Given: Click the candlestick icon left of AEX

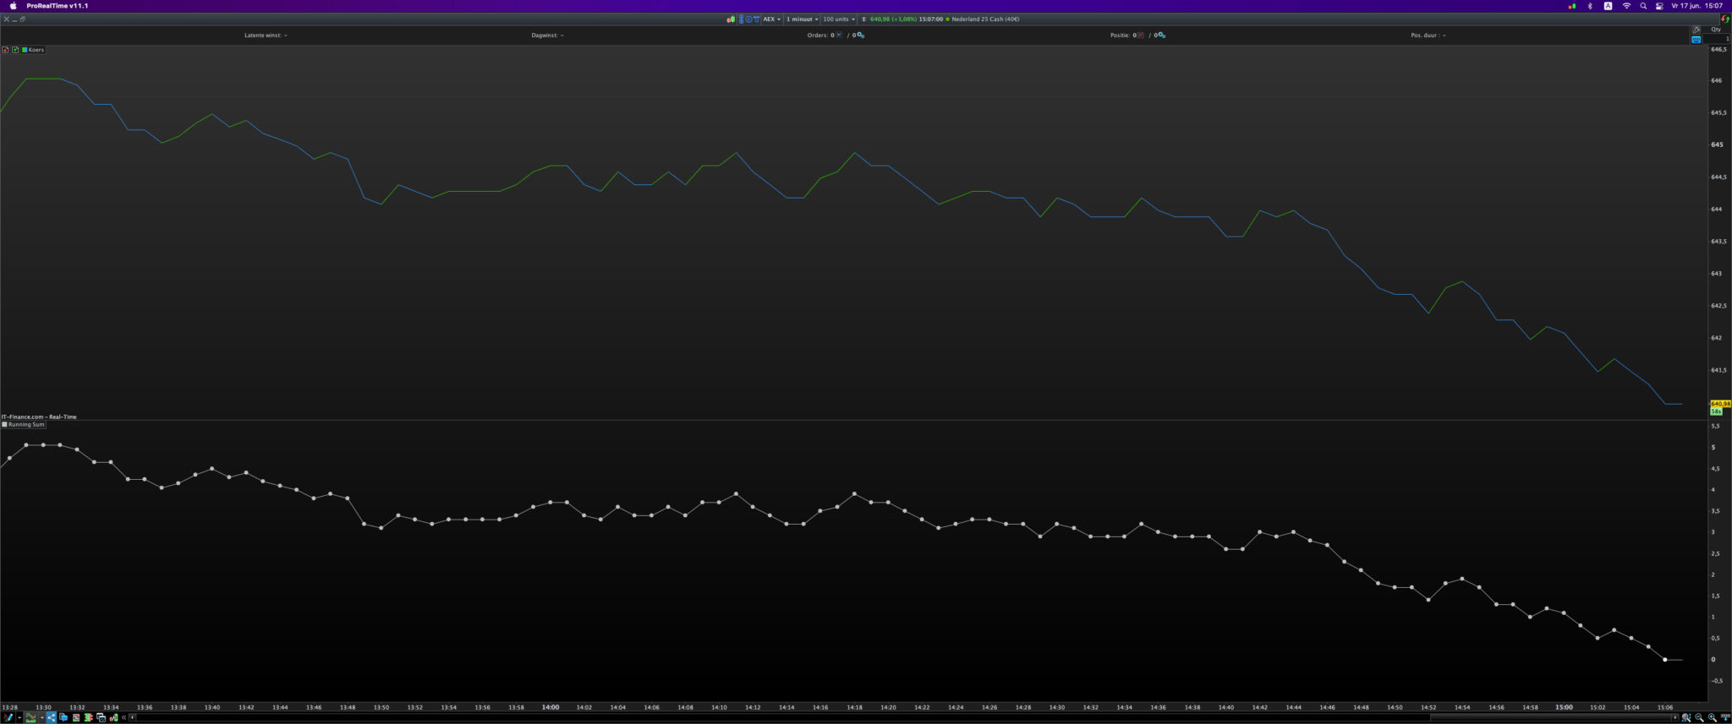Looking at the screenshot, I should pyautogui.click(x=731, y=19).
